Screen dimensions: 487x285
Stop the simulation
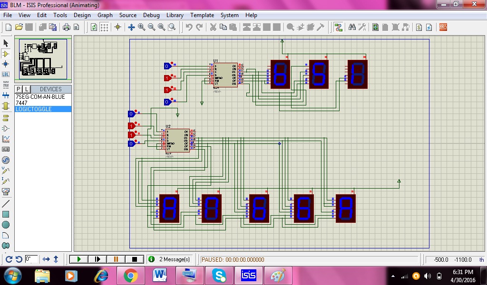click(135, 259)
